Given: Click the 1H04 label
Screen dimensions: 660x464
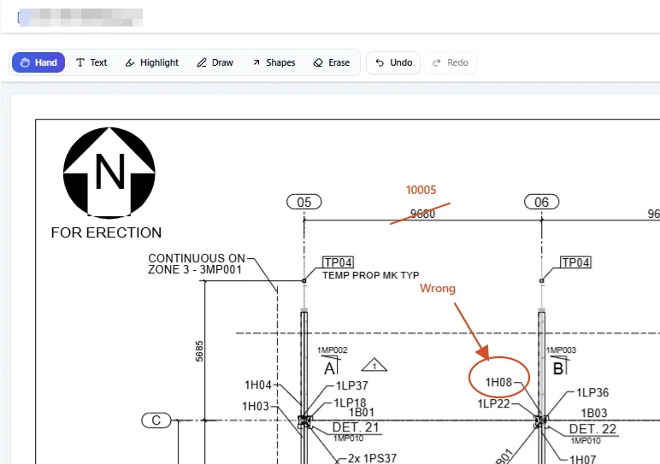Looking at the screenshot, I should pyautogui.click(x=258, y=385).
